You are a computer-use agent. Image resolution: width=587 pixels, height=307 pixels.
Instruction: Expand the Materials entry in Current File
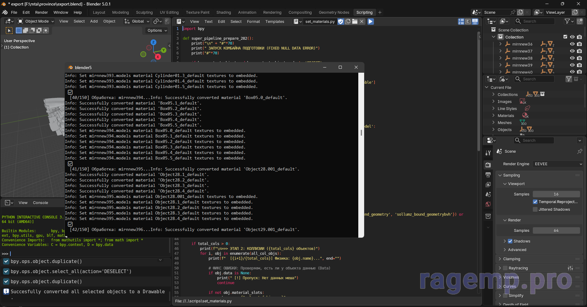[x=493, y=116]
